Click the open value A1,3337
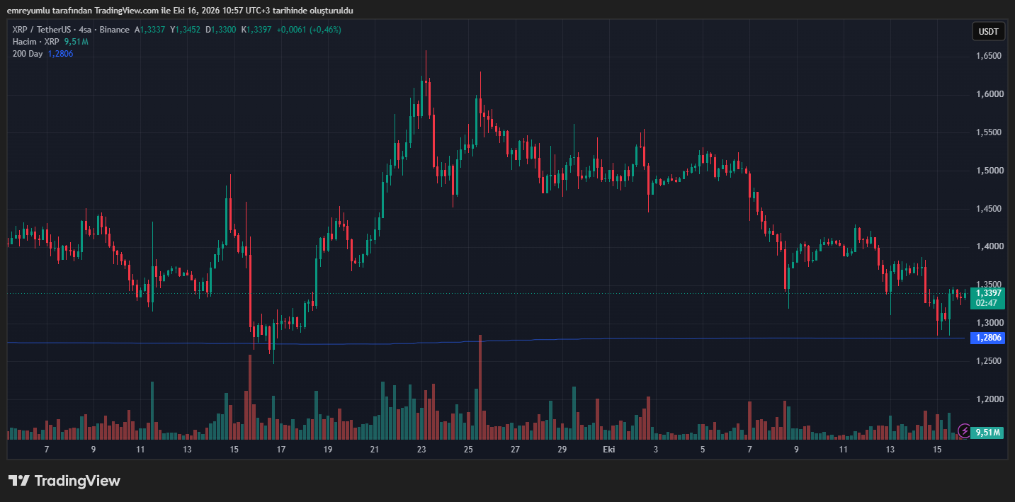The width and height of the screenshot is (1015, 502). [151, 30]
